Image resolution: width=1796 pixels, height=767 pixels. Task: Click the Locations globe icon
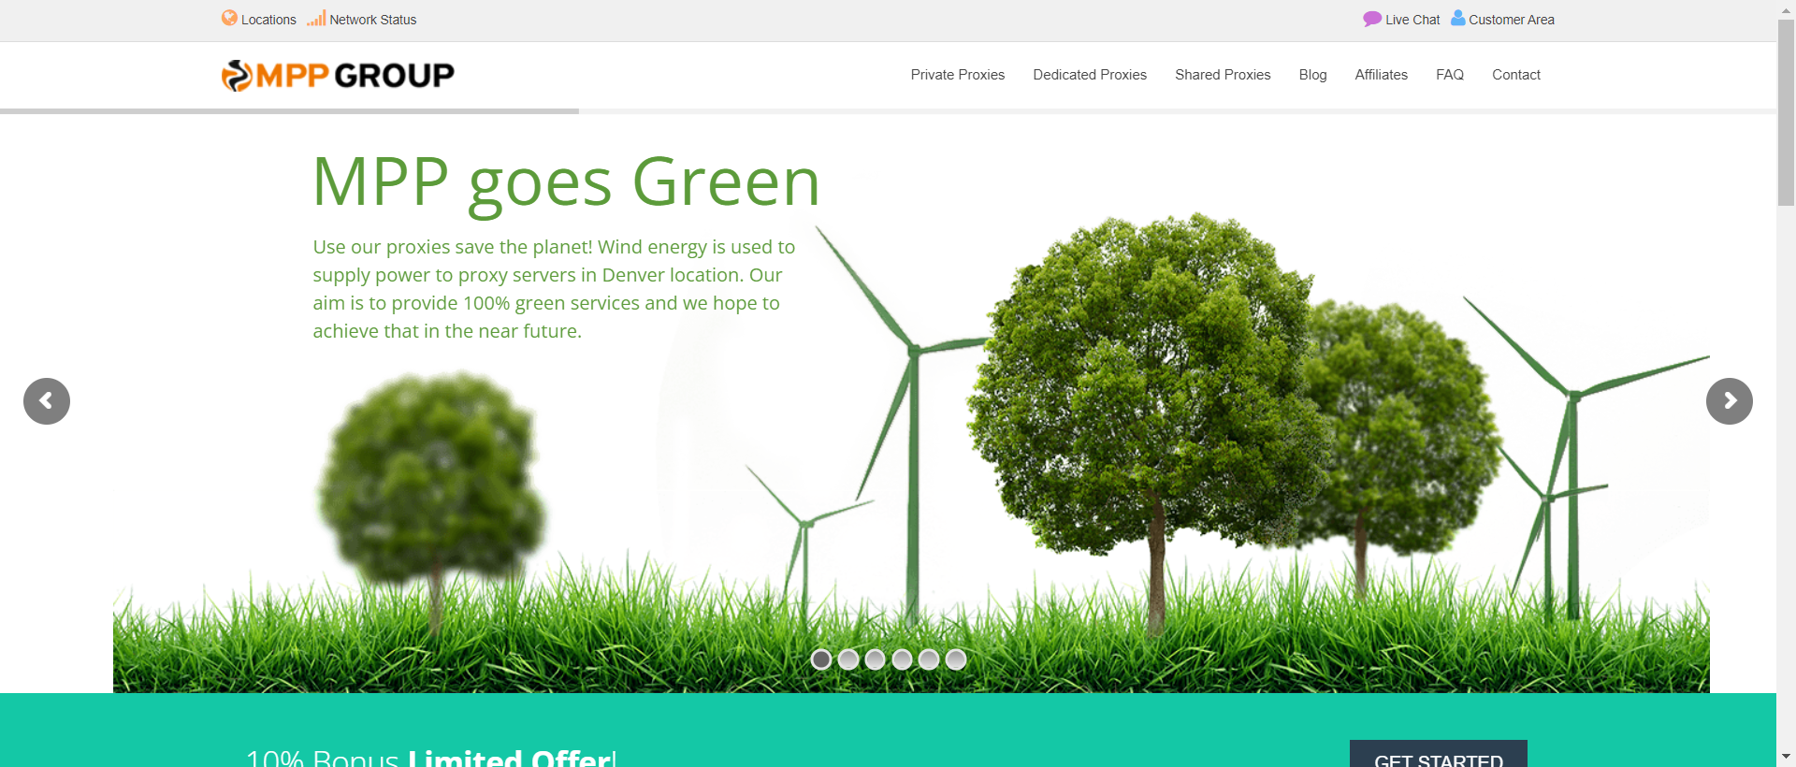click(229, 18)
